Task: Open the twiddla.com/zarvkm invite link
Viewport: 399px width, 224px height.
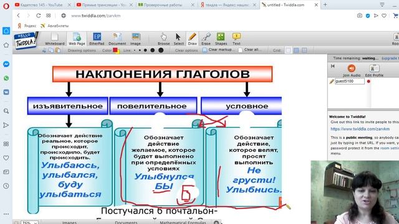Action: pyautogui.click(x=360, y=129)
